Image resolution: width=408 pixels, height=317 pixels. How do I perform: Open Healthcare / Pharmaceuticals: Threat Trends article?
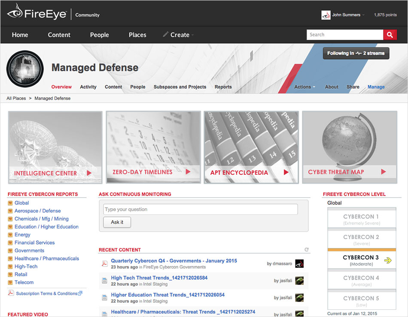point(183,312)
